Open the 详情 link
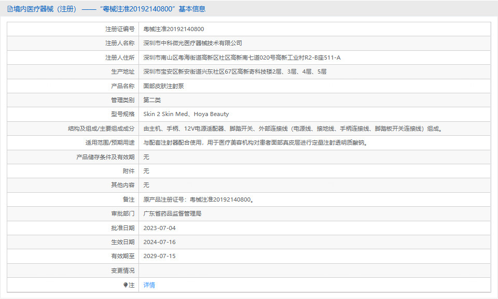Image resolution: width=498 pixels, height=299 pixels. click(148, 284)
